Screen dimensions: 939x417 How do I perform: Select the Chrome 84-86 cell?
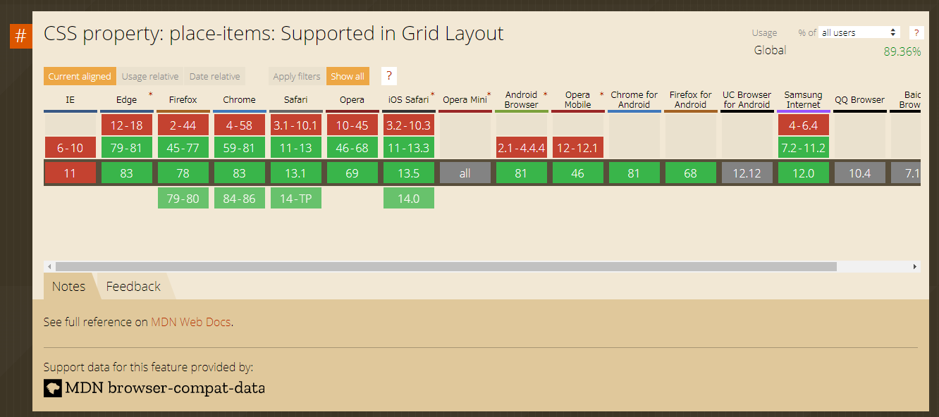(x=240, y=199)
